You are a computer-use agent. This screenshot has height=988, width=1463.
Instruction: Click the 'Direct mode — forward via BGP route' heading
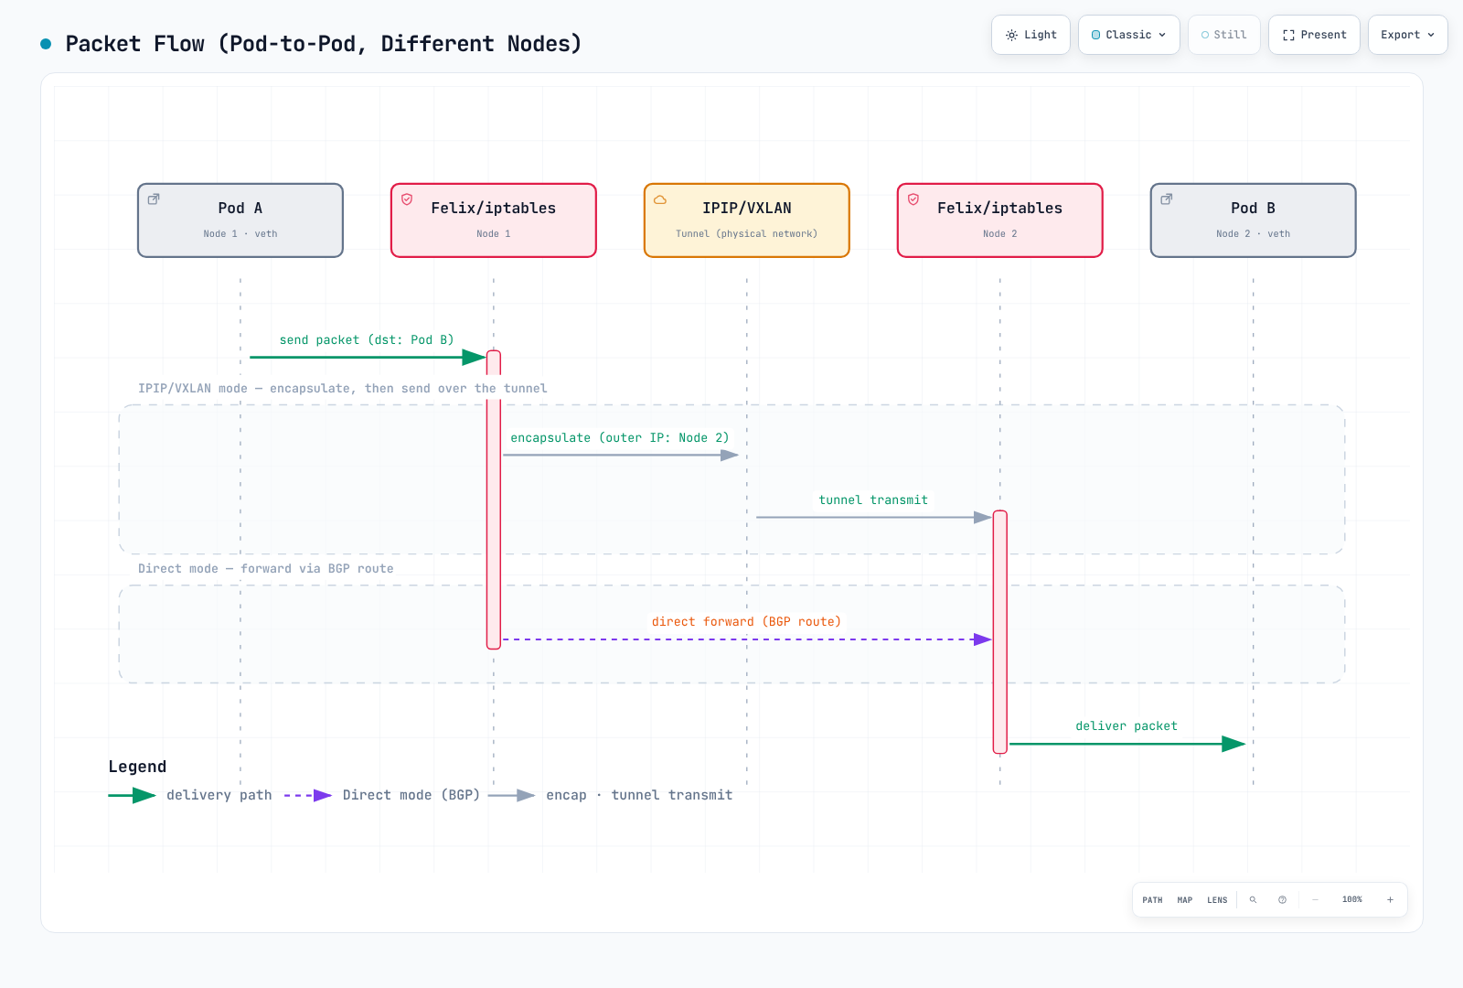tap(266, 568)
